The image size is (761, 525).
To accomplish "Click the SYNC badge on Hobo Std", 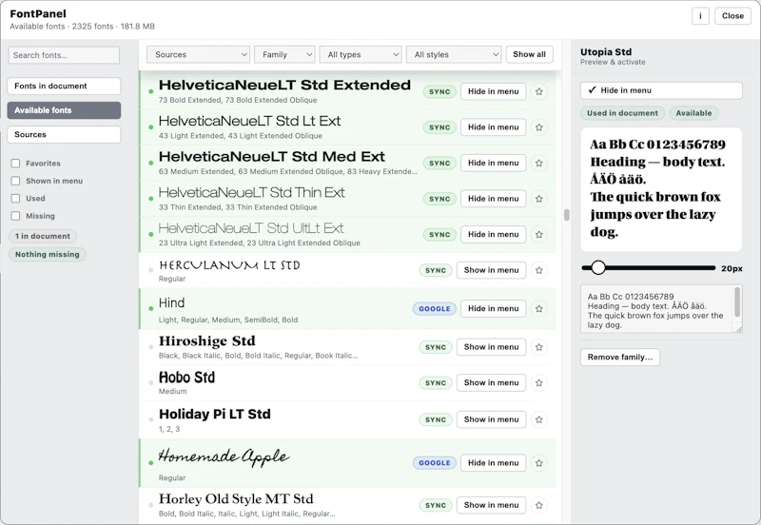I will [x=436, y=383].
